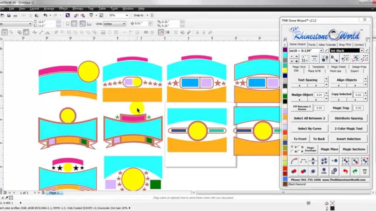The height and width of the screenshot is (211, 376).
Task: Open the Arrange menu
Action: tap(49, 9)
